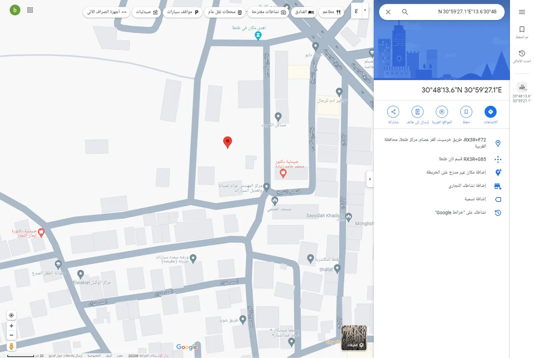Click Send to phone (إرسال إلى هاتف) icon
The height and width of the screenshot is (358, 534).
tap(417, 112)
